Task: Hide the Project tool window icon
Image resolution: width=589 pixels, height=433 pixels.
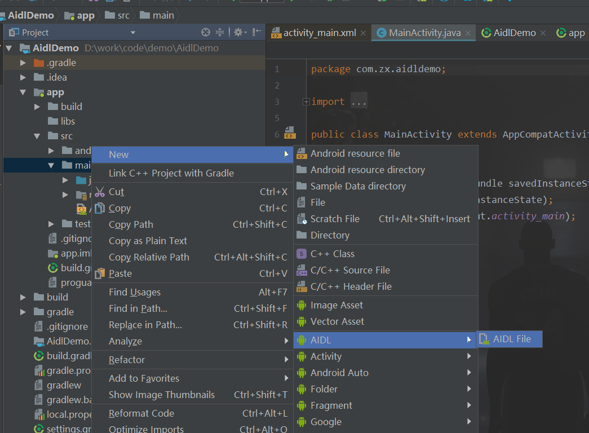Action: pyautogui.click(x=256, y=32)
